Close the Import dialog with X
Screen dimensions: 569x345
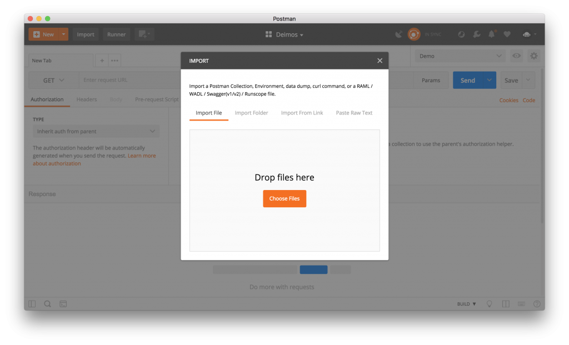[380, 61]
